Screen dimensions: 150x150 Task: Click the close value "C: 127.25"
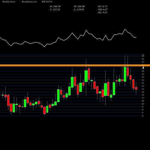tap(55, 10)
